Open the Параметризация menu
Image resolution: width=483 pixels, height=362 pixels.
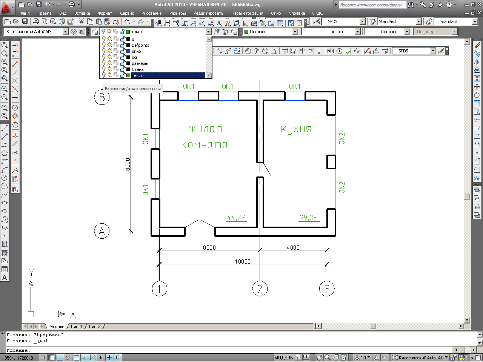tap(247, 13)
